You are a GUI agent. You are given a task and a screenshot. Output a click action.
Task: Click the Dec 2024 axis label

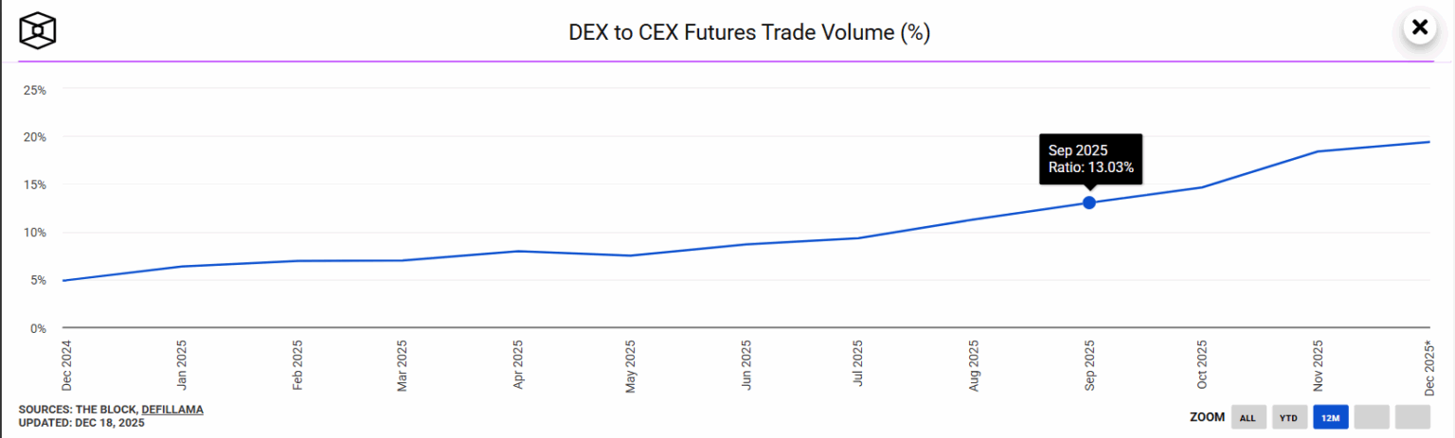(x=64, y=364)
